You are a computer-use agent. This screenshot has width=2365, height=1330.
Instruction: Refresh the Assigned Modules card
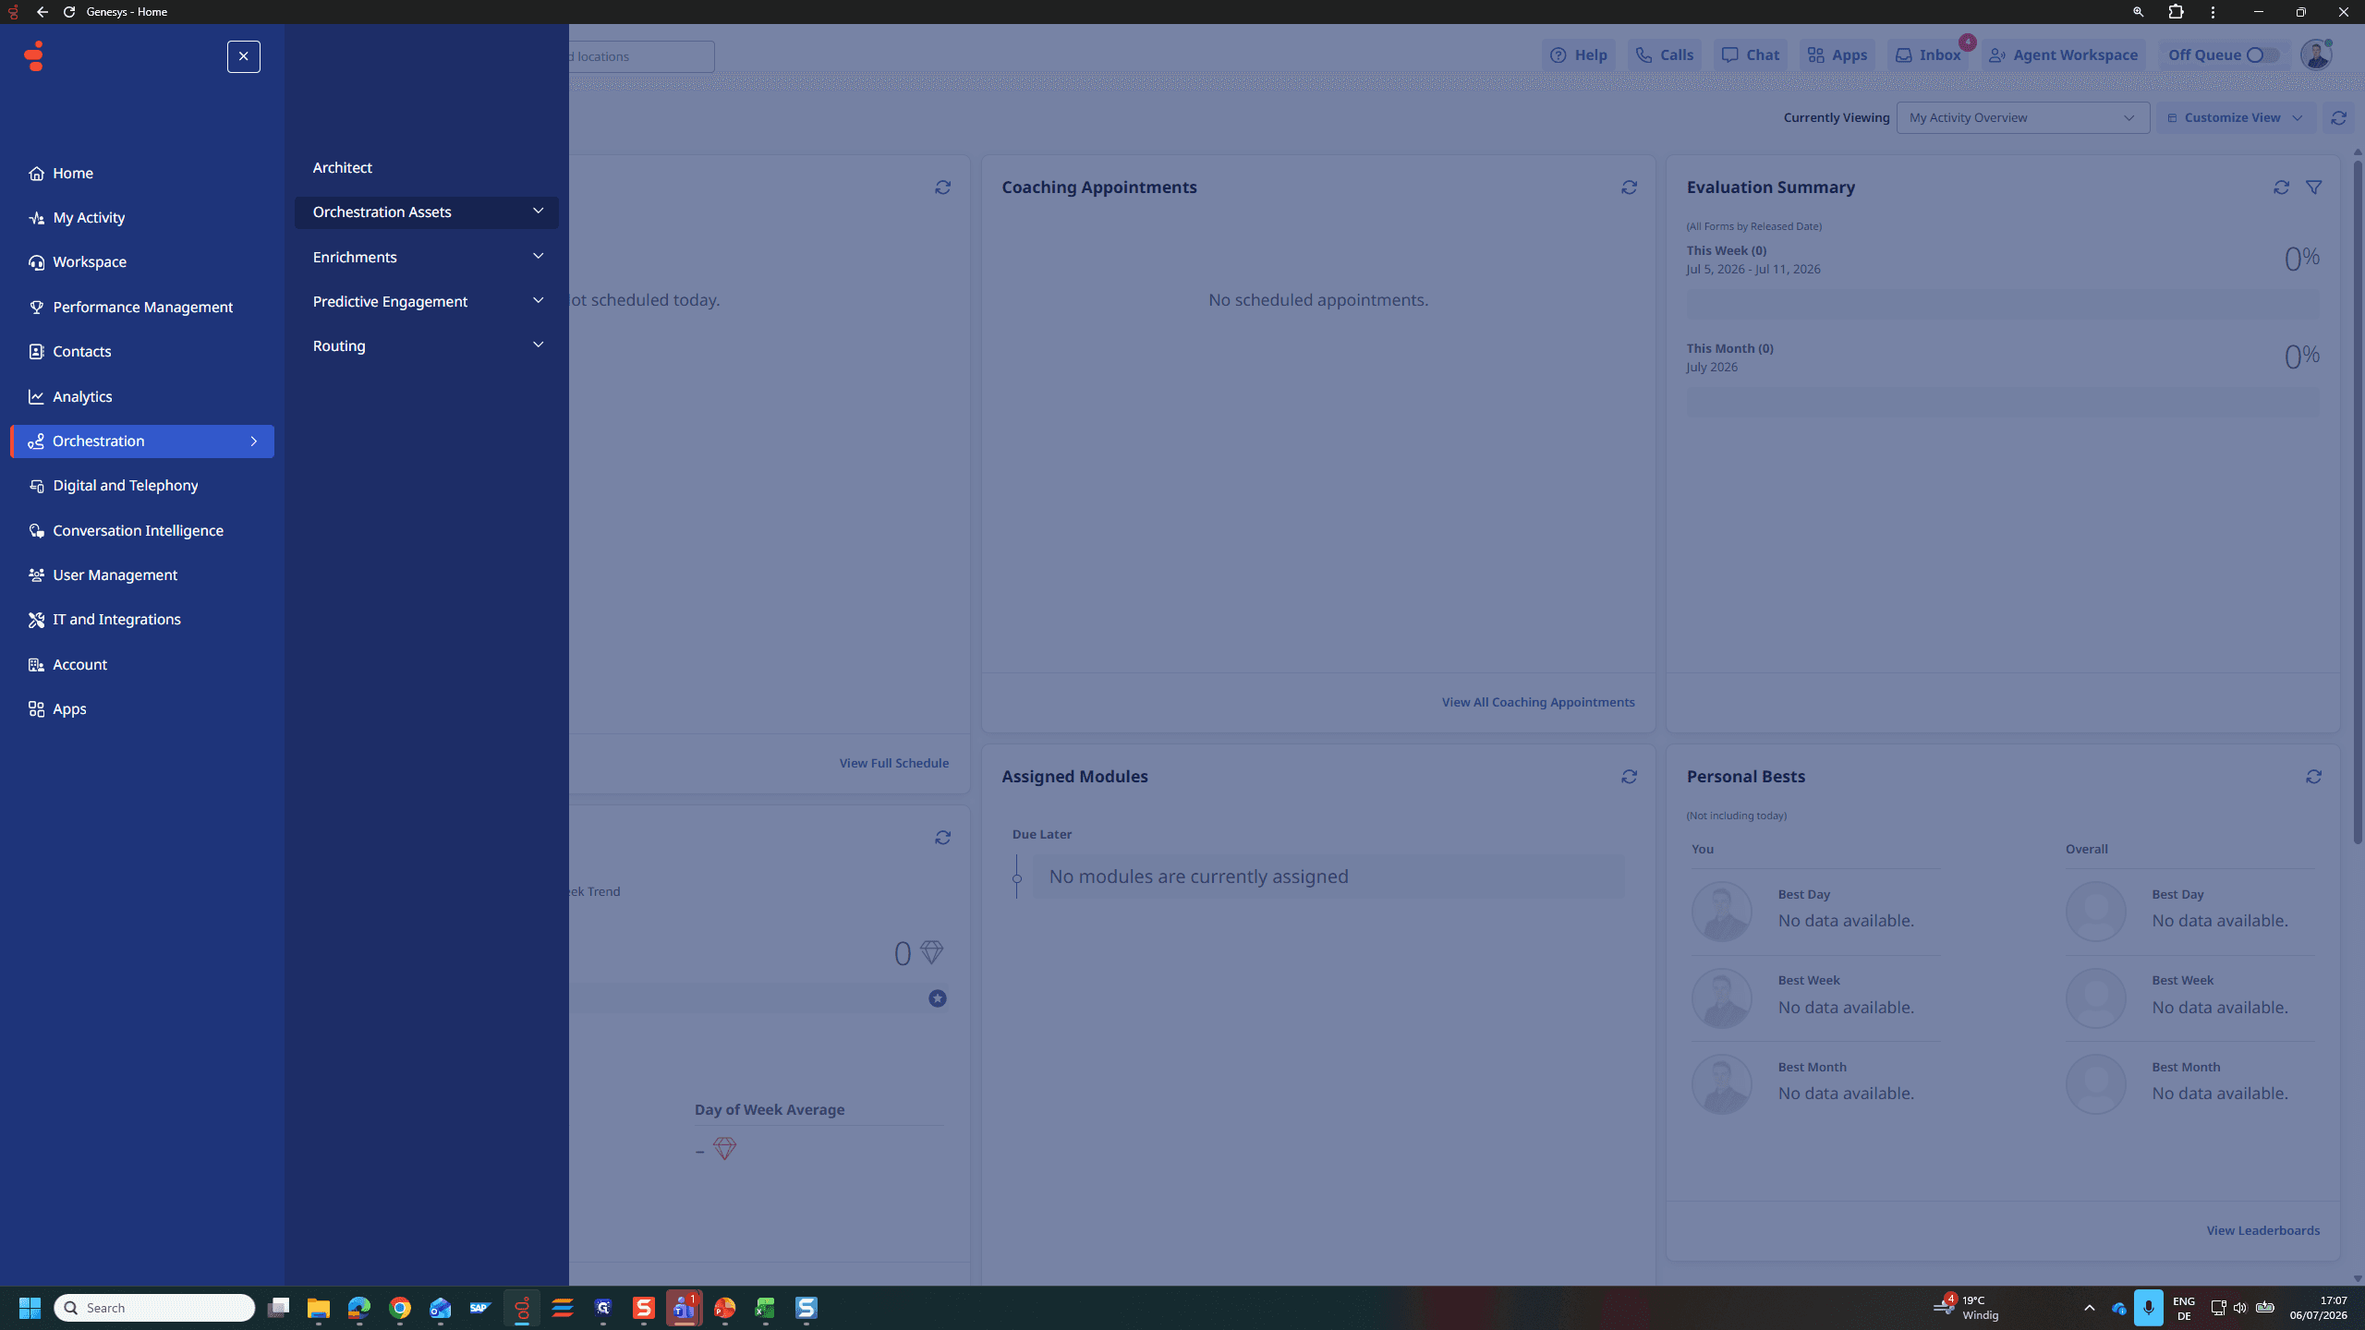(x=1629, y=777)
